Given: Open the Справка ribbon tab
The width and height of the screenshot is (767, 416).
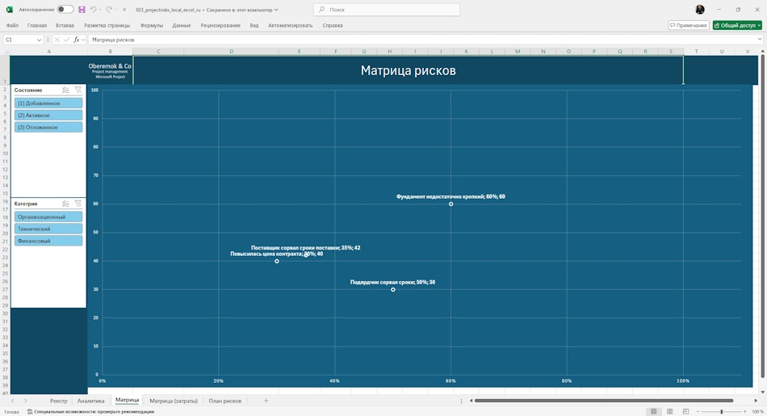Looking at the screenshot, I should coord(333,25).
